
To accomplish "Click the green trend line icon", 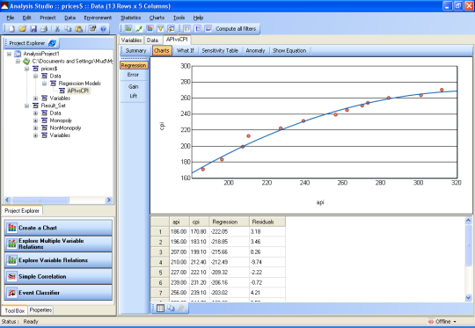I will (x=139, y=29).
